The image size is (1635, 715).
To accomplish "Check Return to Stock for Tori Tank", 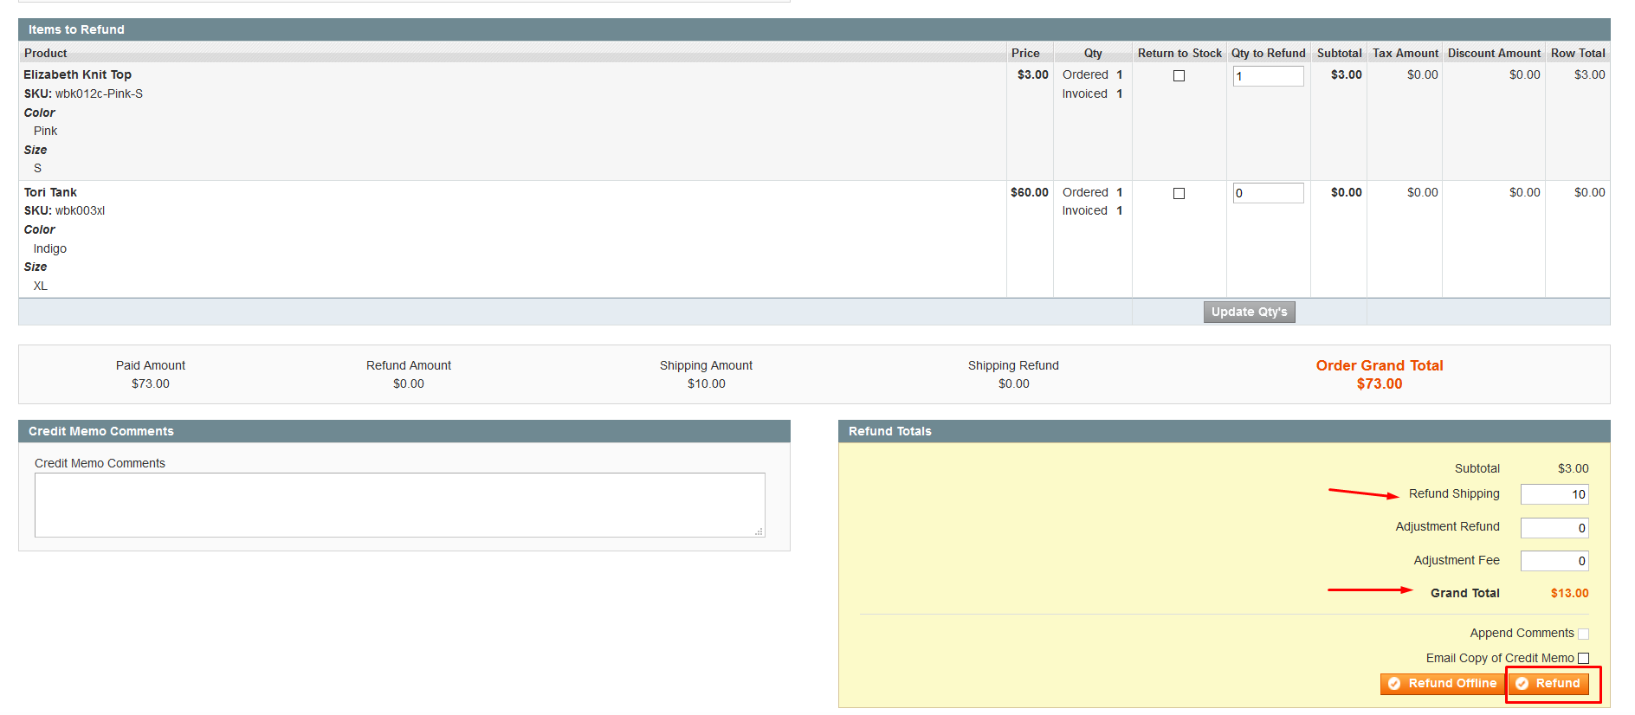I will (x=1179, y=194).
